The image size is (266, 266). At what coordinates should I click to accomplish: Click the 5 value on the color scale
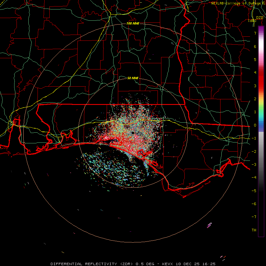(255, 59)
